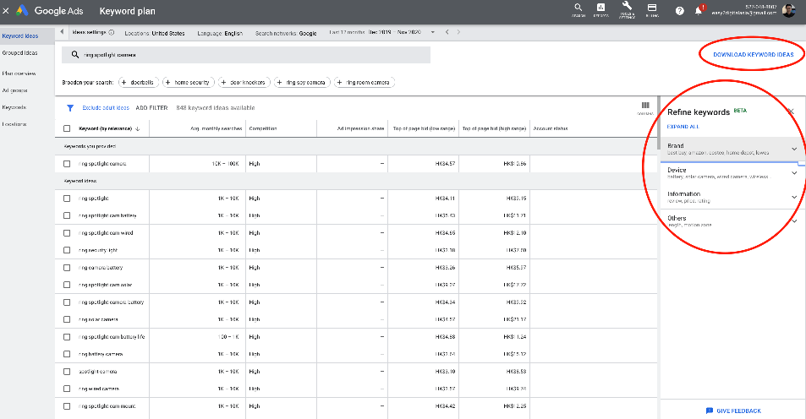Click the Ad impression share column header

point(360,129)
